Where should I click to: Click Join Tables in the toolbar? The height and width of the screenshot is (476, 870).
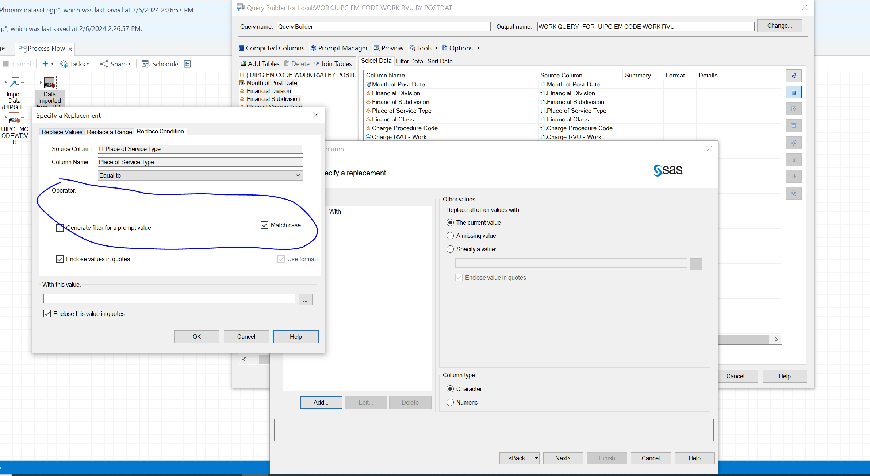[333, 64]
